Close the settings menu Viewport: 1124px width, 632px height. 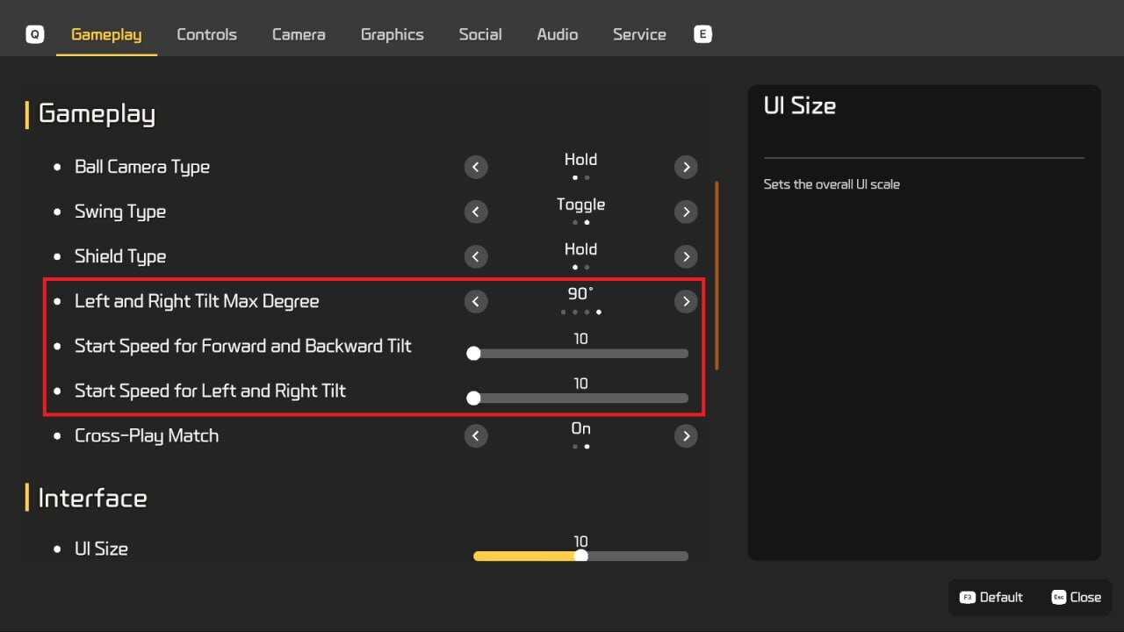[1077, 597]
